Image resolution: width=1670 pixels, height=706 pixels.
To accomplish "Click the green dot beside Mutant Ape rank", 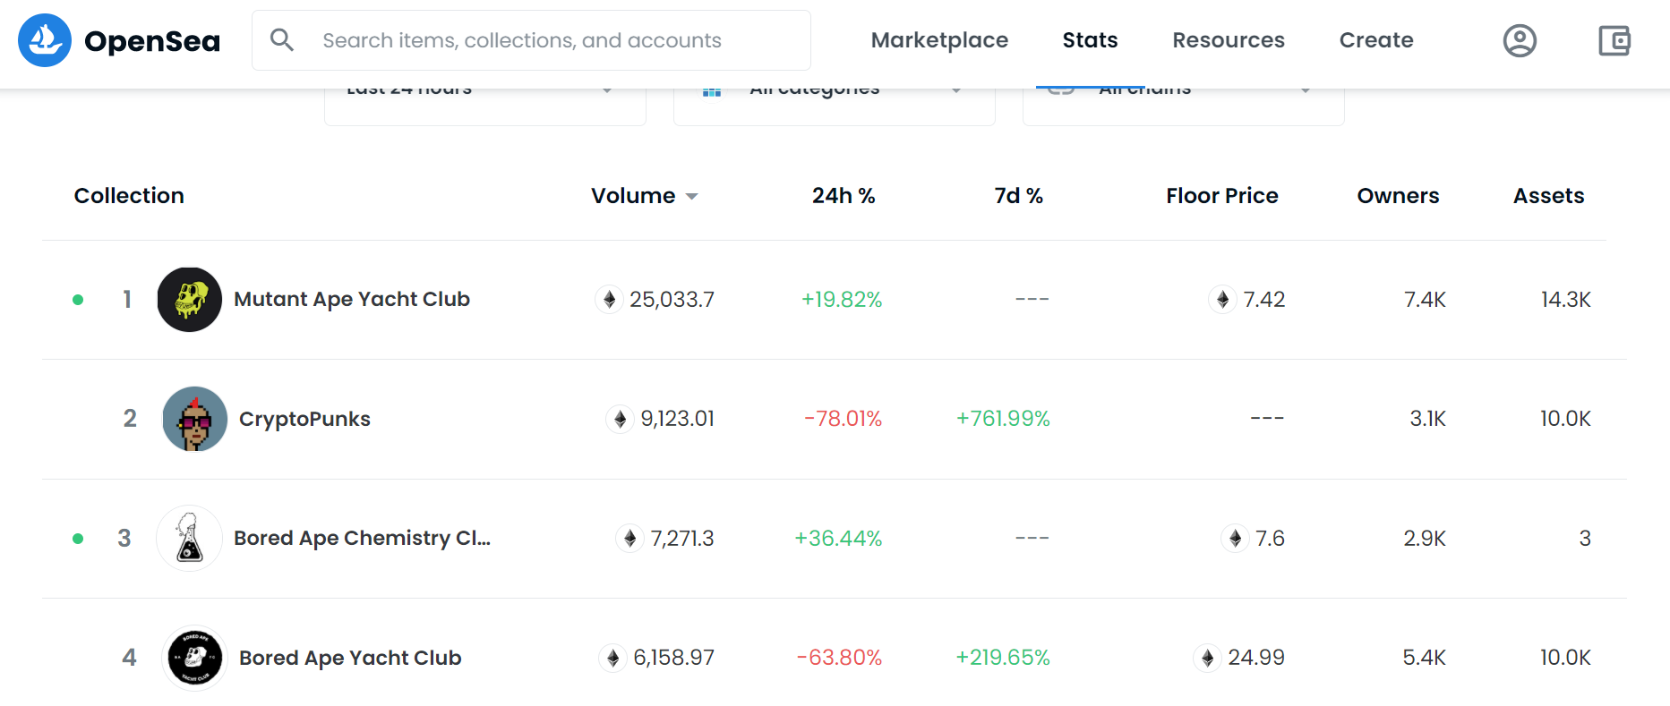I will [78, 300].
